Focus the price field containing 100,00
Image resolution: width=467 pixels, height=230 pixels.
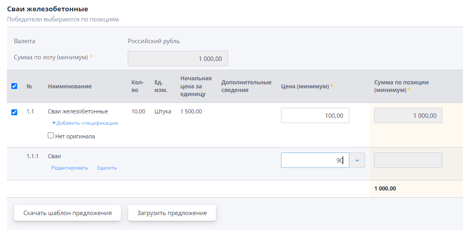(315, 115)
